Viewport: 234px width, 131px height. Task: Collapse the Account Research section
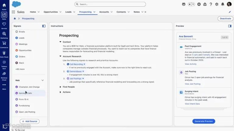[60, 56]
